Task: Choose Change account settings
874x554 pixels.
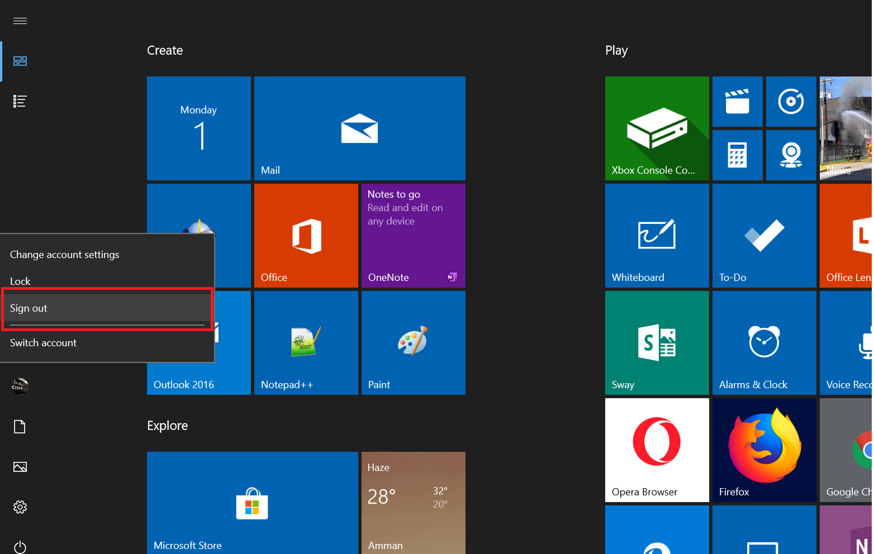Action: tap(107, 255)
